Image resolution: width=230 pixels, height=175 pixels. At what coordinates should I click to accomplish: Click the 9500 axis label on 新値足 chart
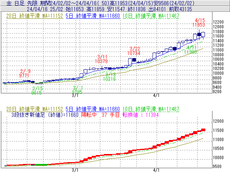[x=217, y=167]
